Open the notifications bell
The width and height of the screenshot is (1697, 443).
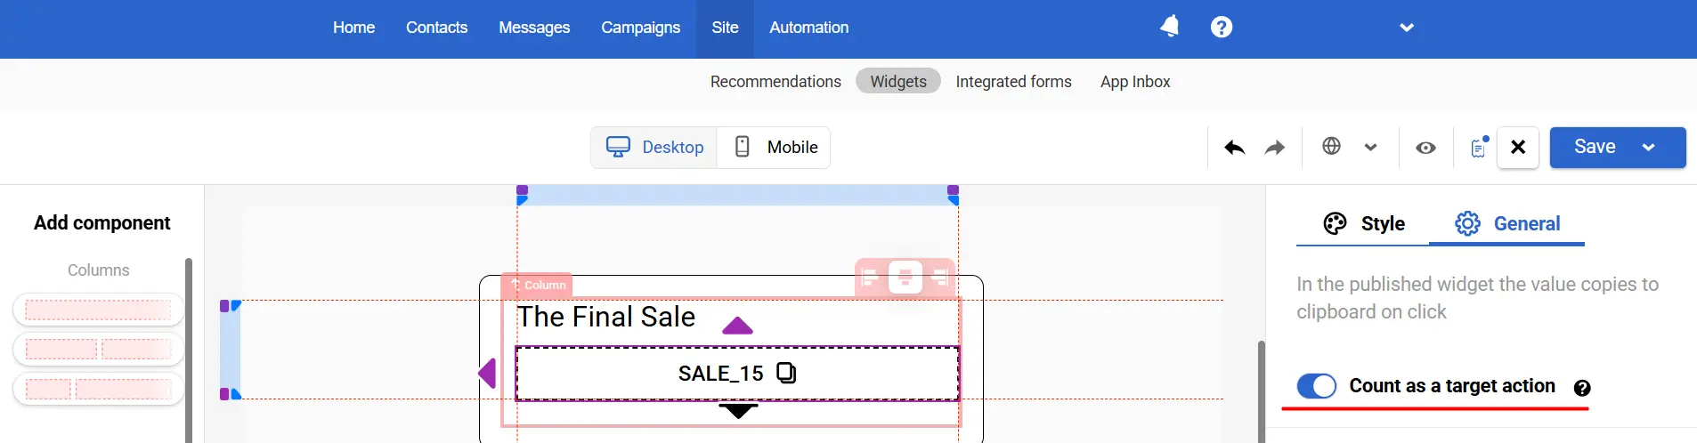click(1170, 27)
